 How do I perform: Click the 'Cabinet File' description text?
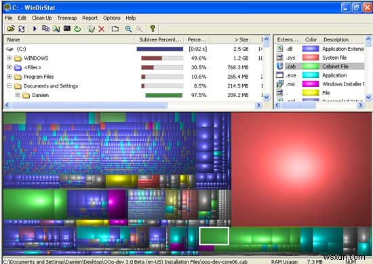335,67
